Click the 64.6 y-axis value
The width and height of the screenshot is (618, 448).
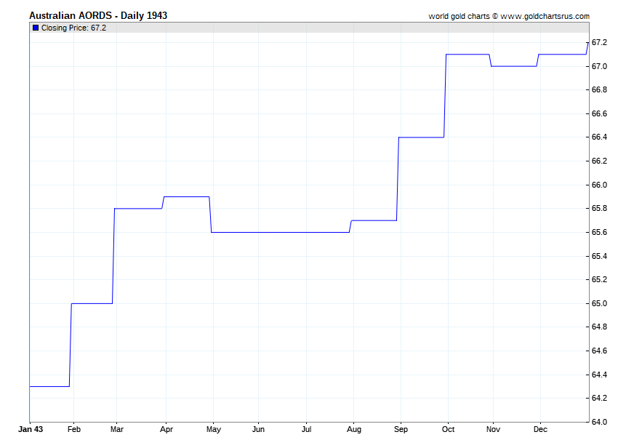click(599, 351)
